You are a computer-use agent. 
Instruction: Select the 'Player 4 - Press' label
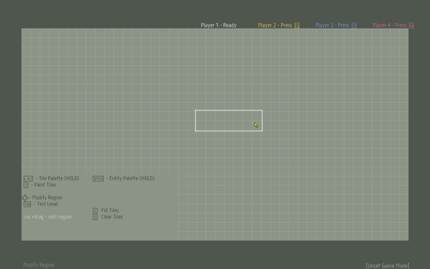tap(390, 25)
